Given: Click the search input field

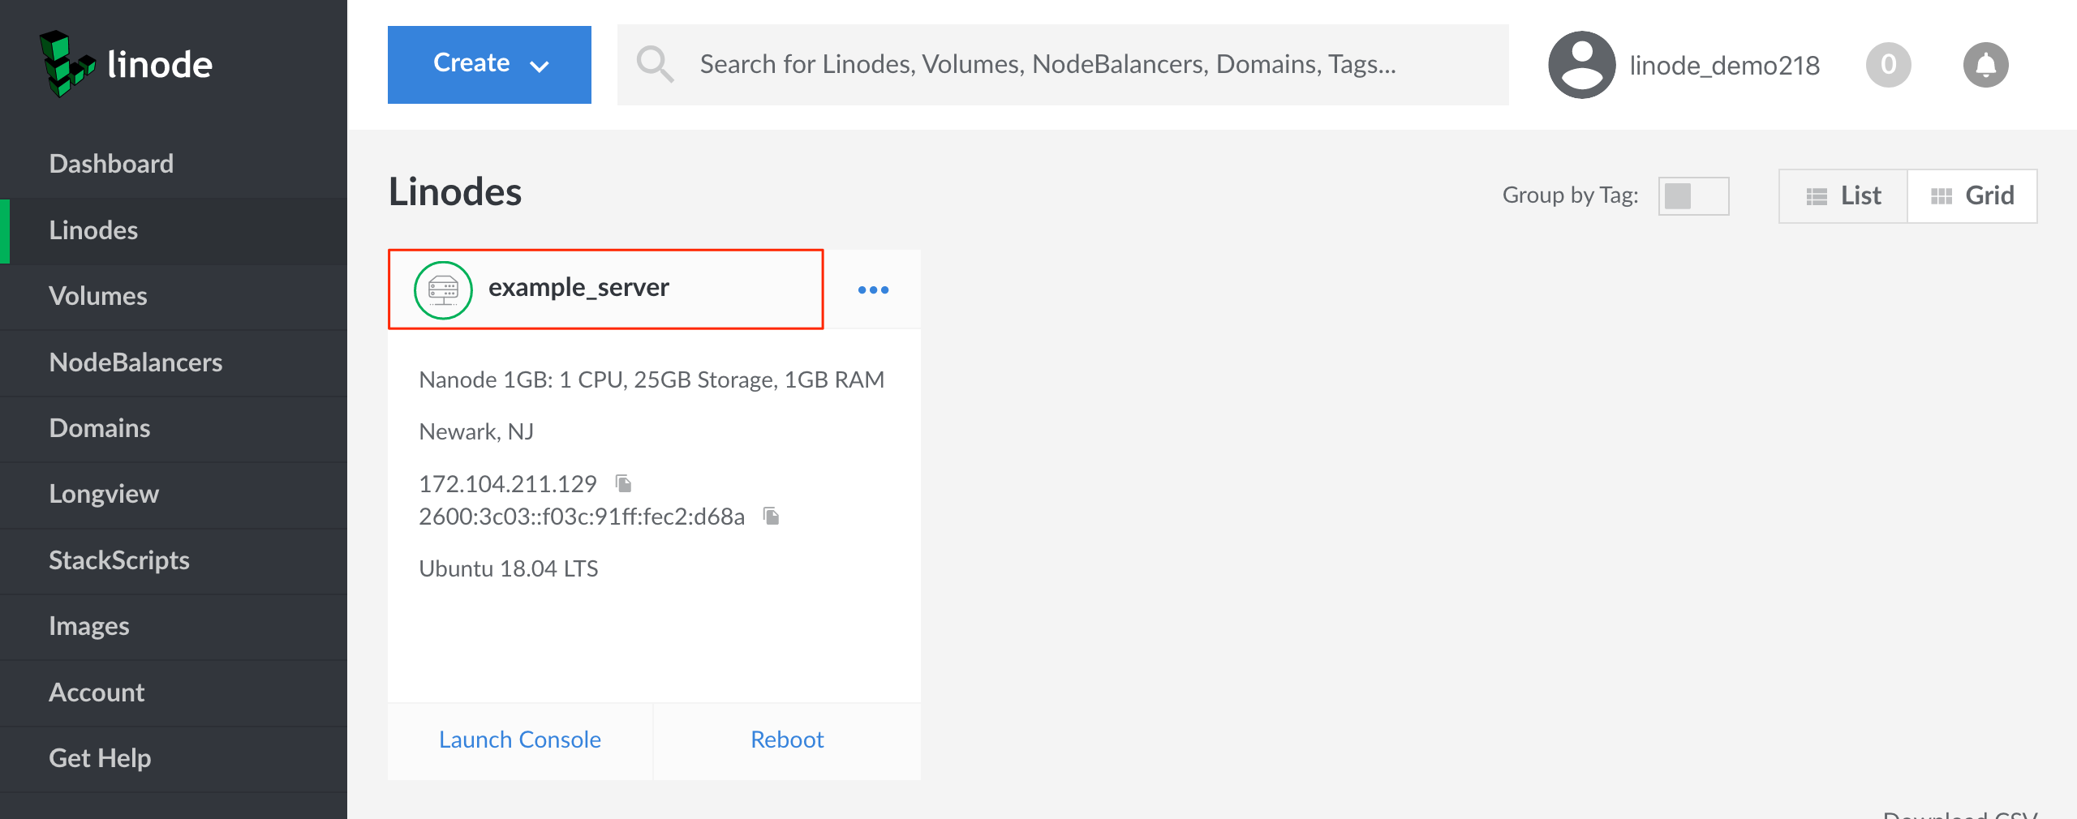Looking at the screenshot, I should [1047, 64].
